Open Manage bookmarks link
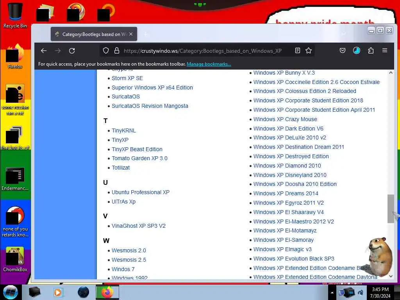Viewport: 400px width, 300px height. pyautogui.click(x=209, y=64)
